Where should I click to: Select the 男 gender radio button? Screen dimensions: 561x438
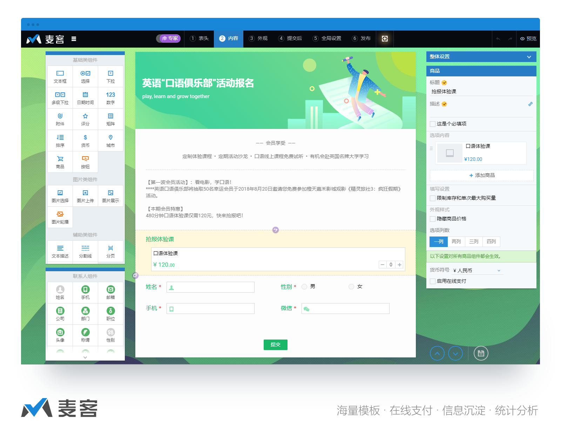[305, 286]
